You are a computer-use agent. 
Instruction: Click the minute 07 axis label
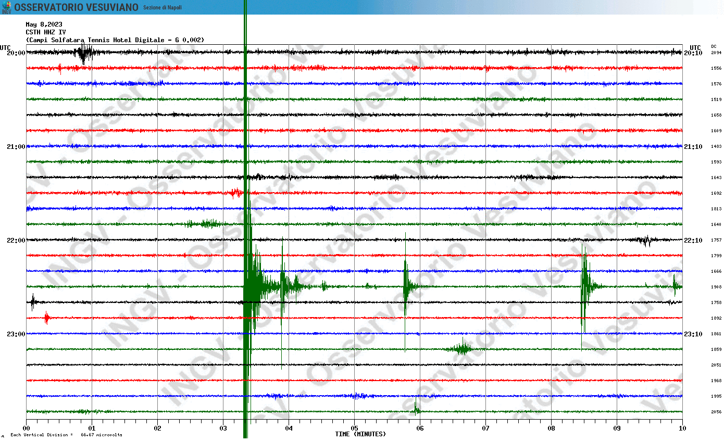point(485,428)
